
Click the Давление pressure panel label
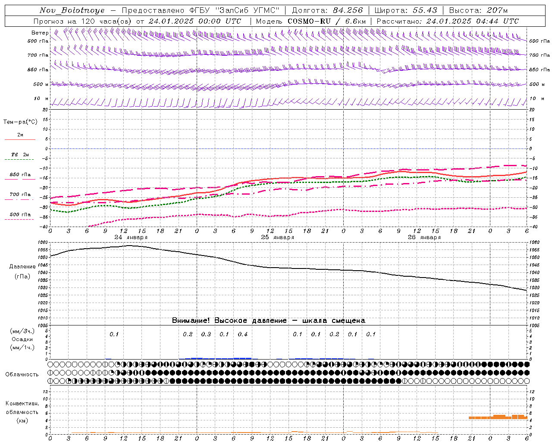point(22,267)
